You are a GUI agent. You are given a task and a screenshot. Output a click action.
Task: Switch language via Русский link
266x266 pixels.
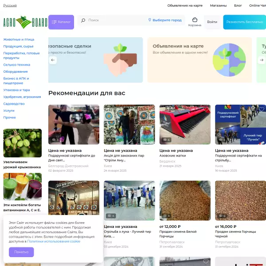[10, 5]
